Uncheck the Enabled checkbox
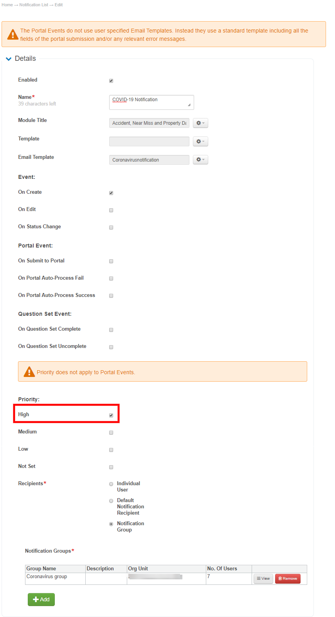Image resolution: width=335 pixels, height=617 pixels. (111, 81)
